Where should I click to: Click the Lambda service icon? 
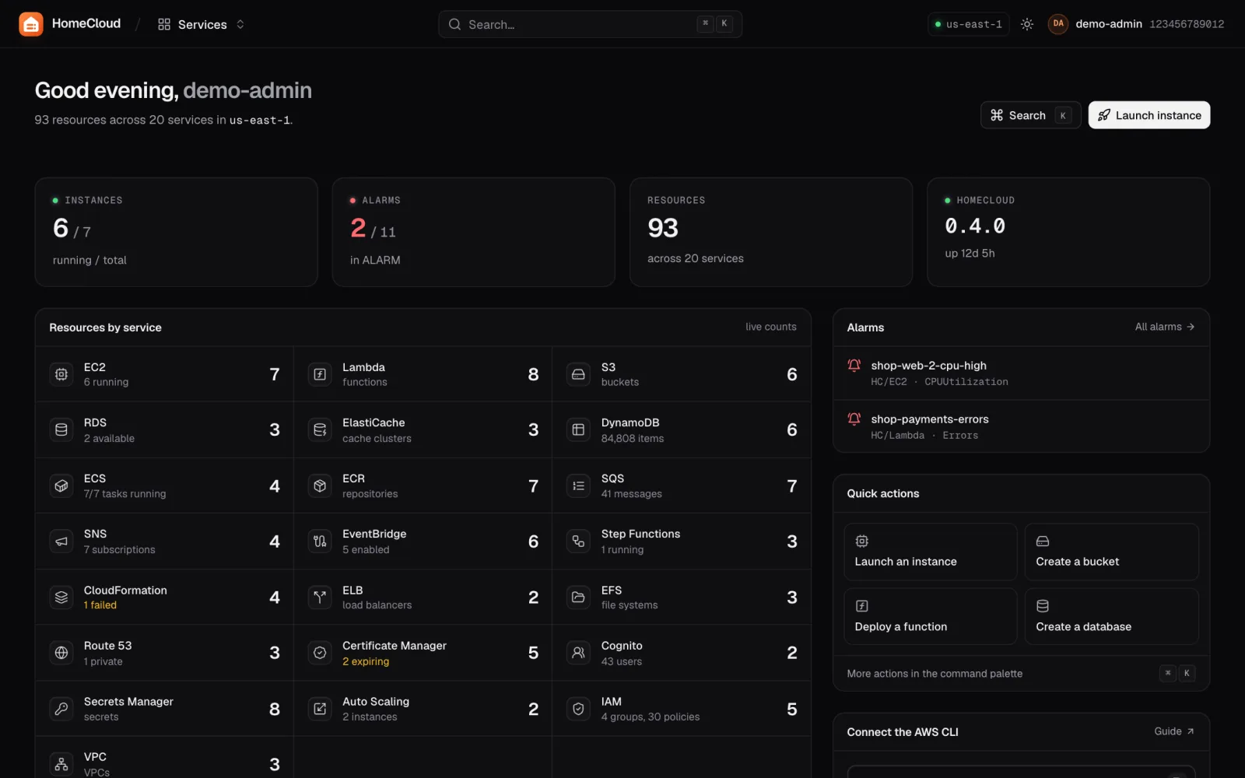(x=320, y=374)
